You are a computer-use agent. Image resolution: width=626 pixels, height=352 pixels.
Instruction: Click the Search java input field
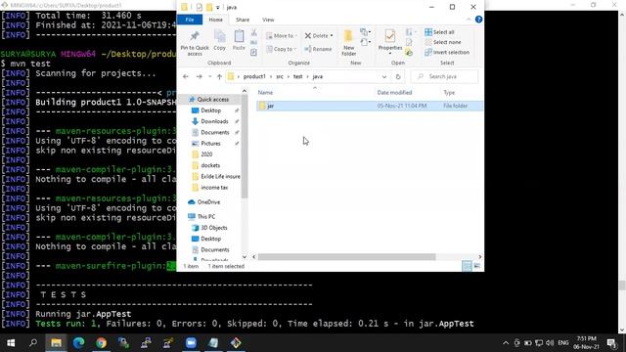tap(444, 76)
